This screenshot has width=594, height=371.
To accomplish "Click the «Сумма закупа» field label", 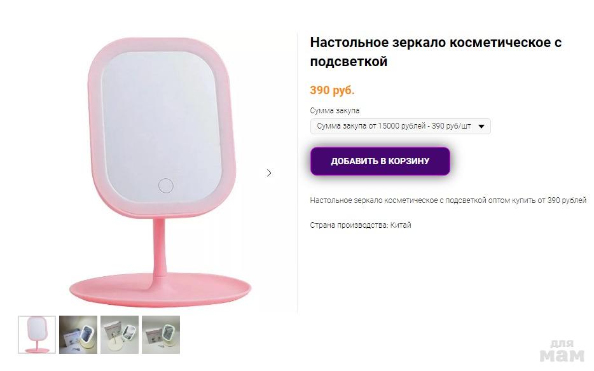I will (x=335, y=111).
